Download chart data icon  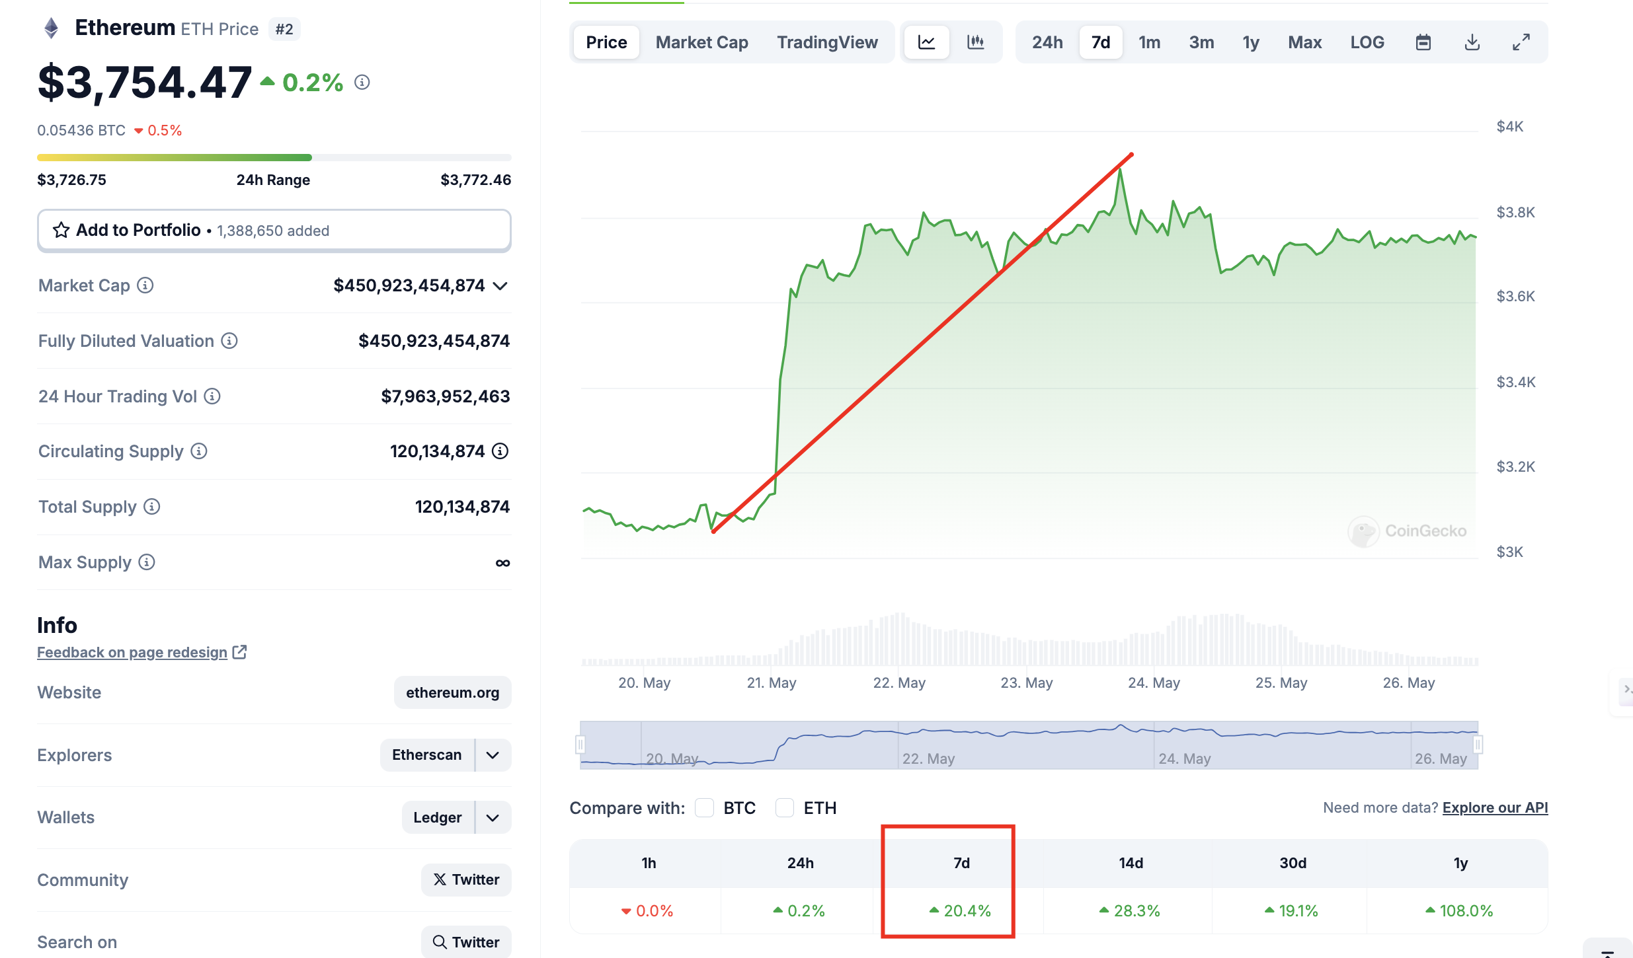click(1472, 42)
